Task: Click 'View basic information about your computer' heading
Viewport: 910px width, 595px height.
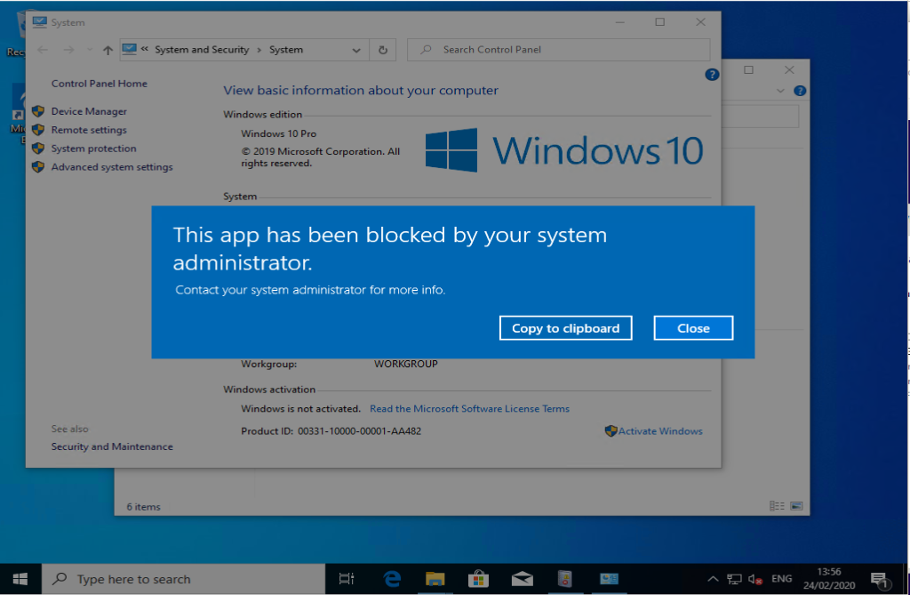Action: [x=361, y=90]
